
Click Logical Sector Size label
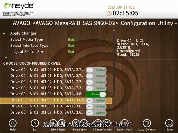point(27,51)
